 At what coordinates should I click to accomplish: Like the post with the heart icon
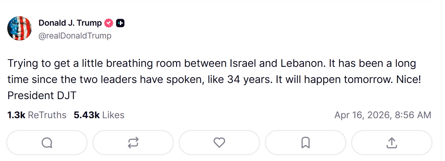219,143
